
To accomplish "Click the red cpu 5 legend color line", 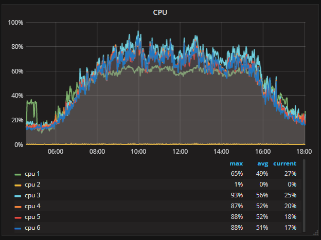I will pos(18,217).
